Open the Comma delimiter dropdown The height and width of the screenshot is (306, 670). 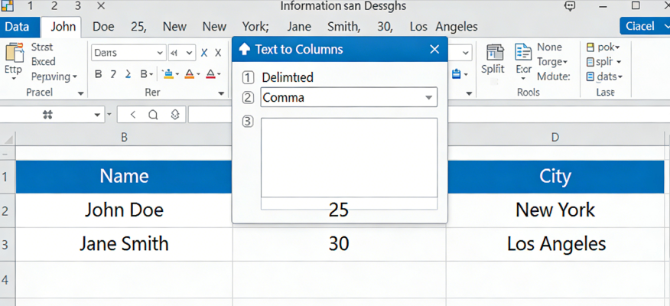click(428, 98)
